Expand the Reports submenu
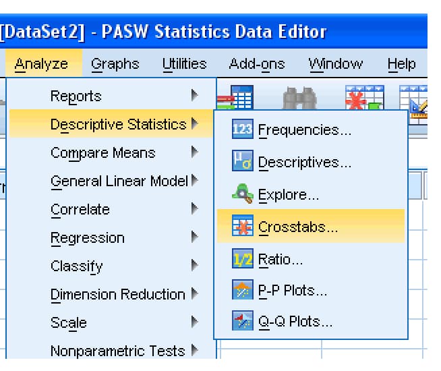The height and width of the screenshot is (371, 441). tap(111, 95)
